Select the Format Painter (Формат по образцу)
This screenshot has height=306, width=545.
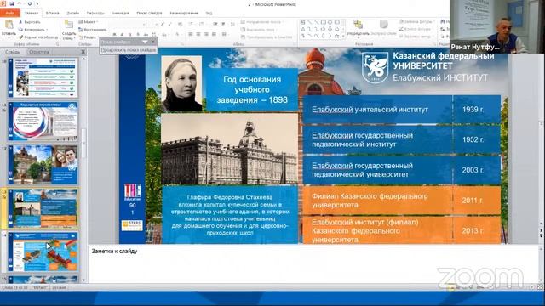(x=38, y=37)
